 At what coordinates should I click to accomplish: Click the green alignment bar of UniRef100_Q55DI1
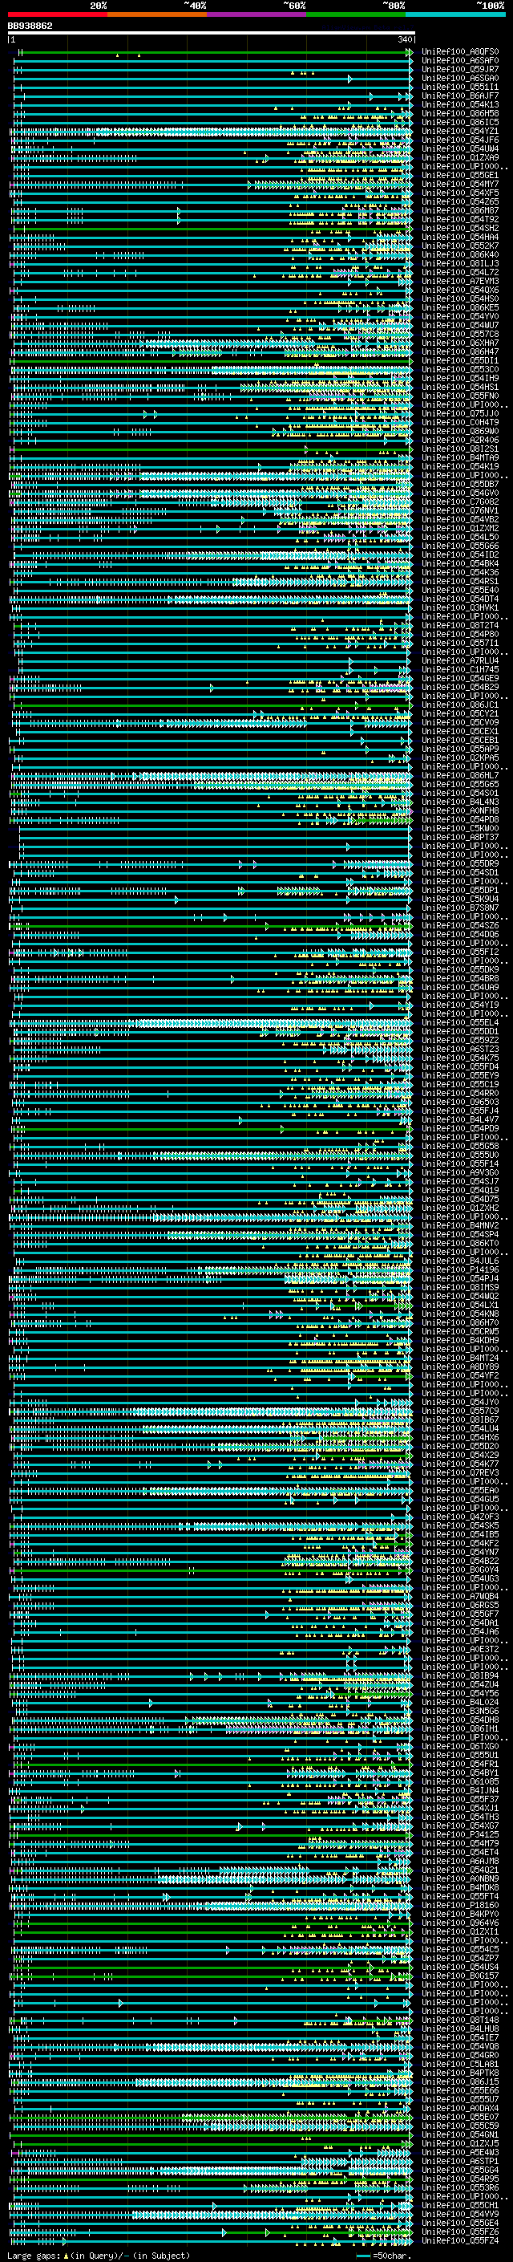(211, 361)
